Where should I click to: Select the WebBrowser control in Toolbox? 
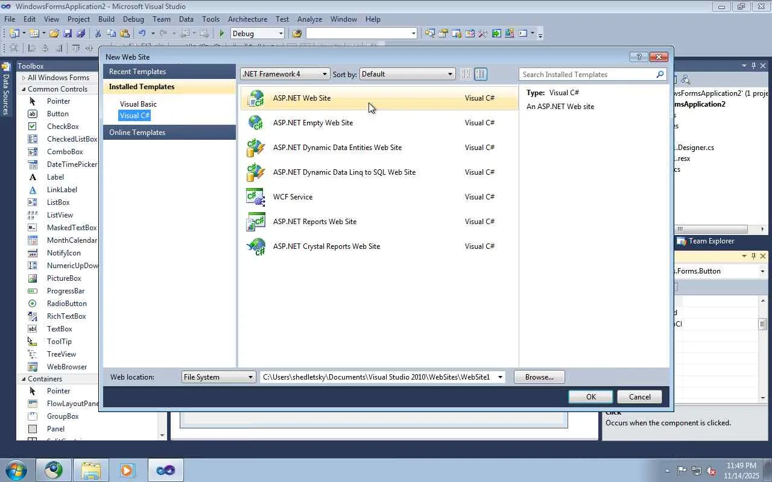(x=67, y=367)
